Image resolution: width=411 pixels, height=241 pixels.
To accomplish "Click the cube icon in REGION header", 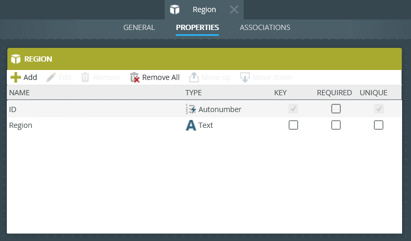I will coord(16,59).
